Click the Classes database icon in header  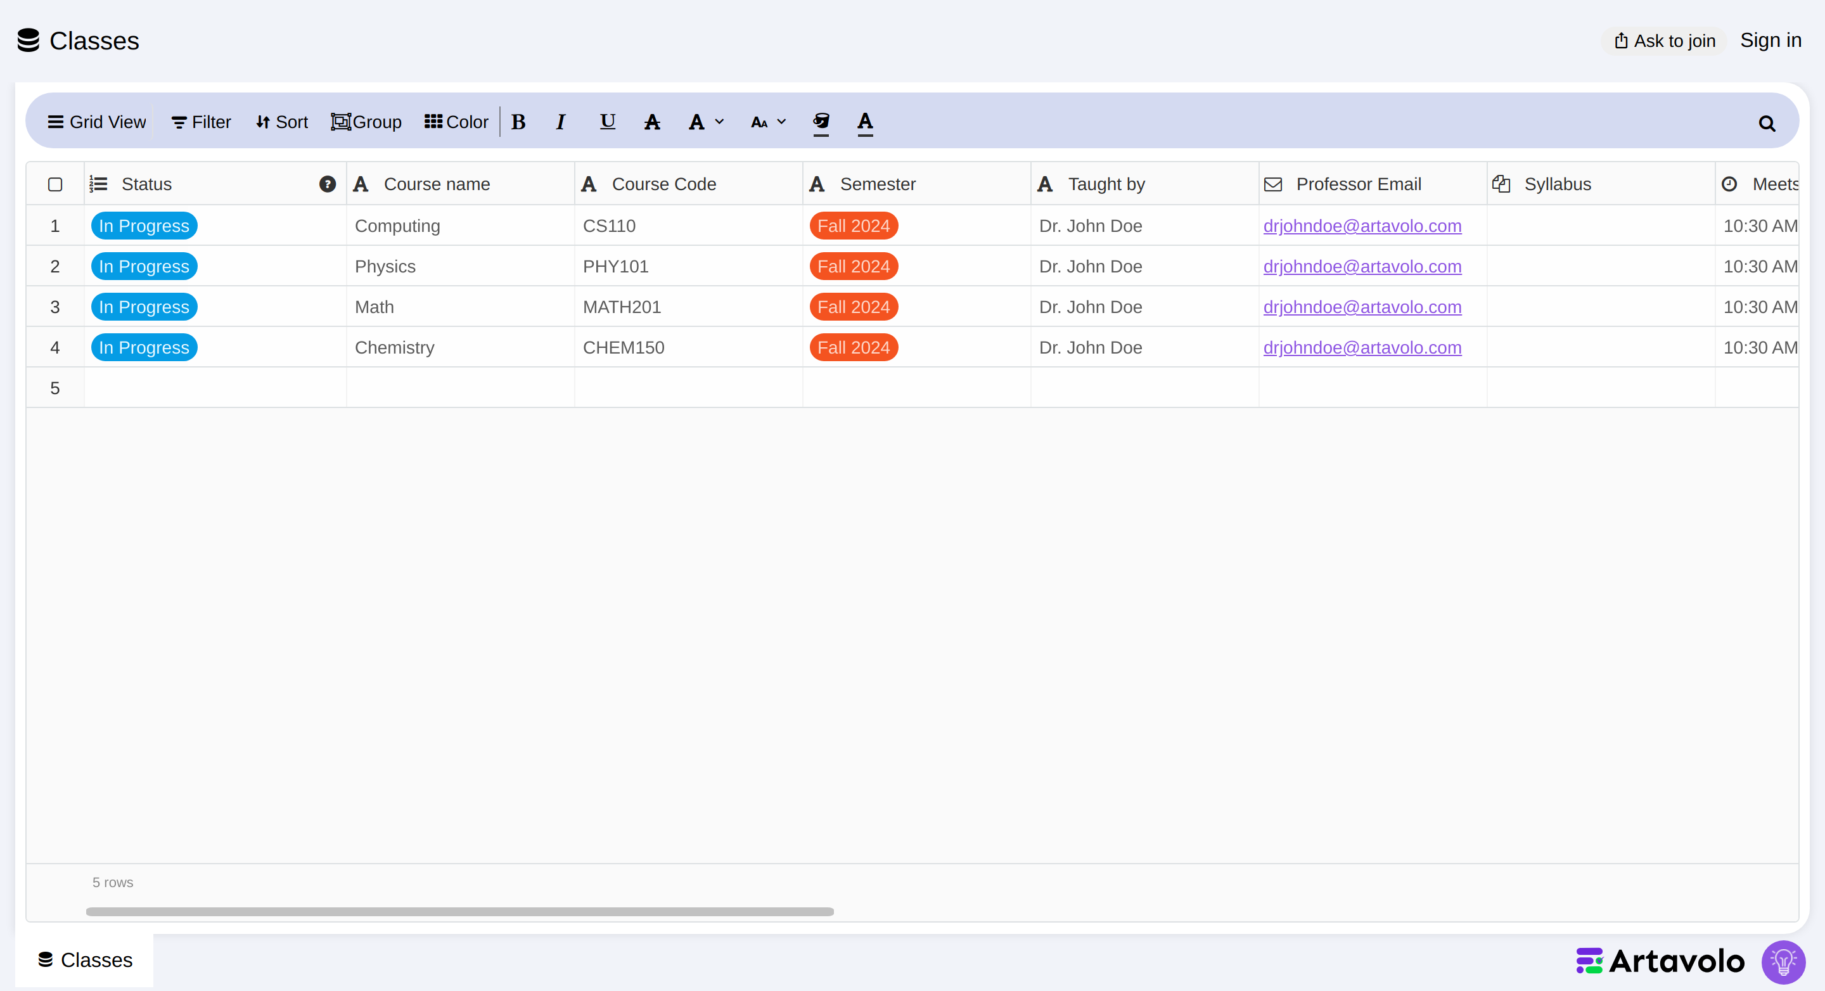pyautogui.click(x=29, y=41)
